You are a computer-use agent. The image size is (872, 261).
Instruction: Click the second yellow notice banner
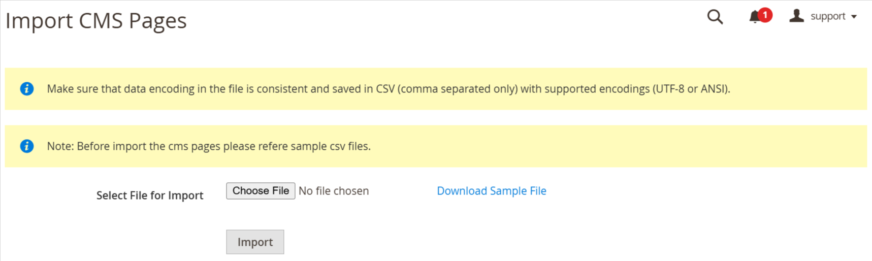[436, 146]
